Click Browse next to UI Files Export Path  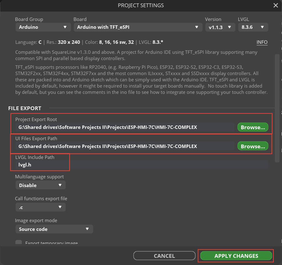pos(253,146)
